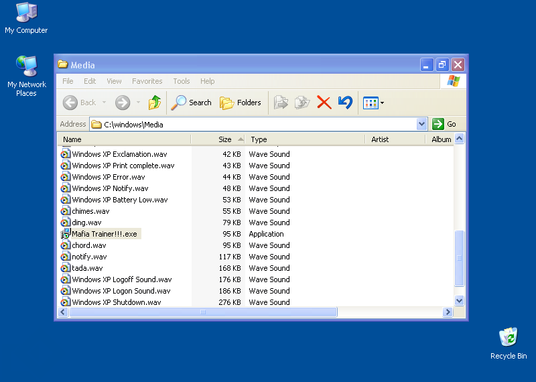Click the horizontal scrollbar left arrow
536x382 pixels.
63,312
